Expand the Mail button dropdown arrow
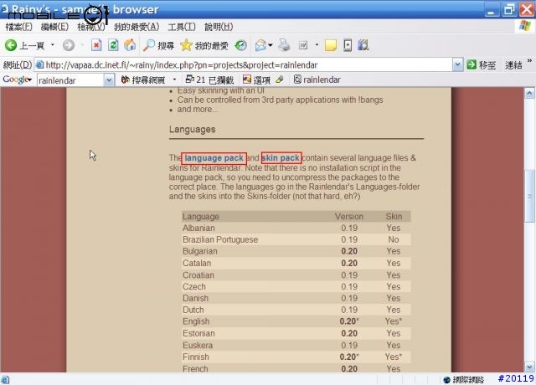Image resolution: width=536 pixels, height=385 pixels. pos(271,44)
